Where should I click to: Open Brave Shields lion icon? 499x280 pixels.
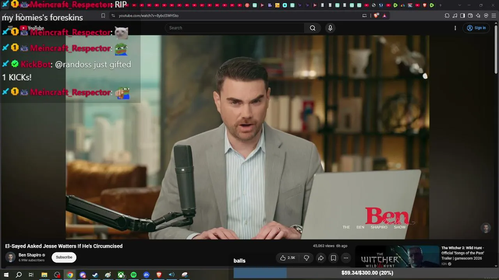[376, 16]
